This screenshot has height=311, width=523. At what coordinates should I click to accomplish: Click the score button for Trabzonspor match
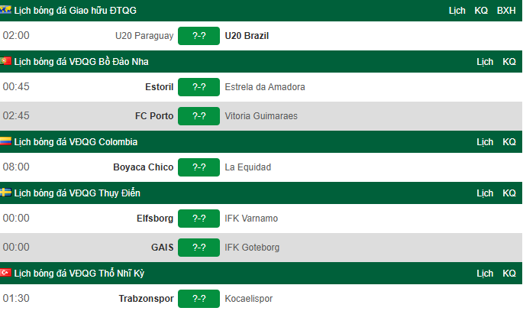[199, 299]
